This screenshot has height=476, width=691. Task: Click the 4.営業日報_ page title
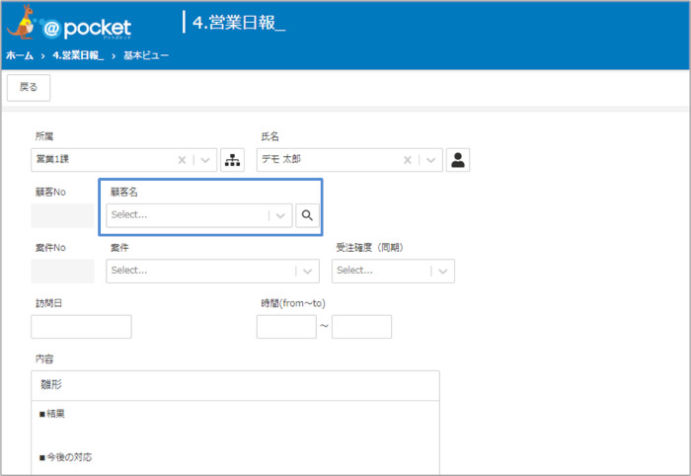pyautogui.click(x=239, y=22)
